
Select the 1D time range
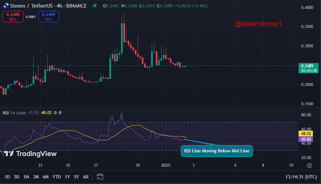7,176
